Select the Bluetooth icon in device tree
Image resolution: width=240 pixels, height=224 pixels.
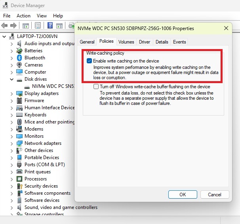pos(19,58)
